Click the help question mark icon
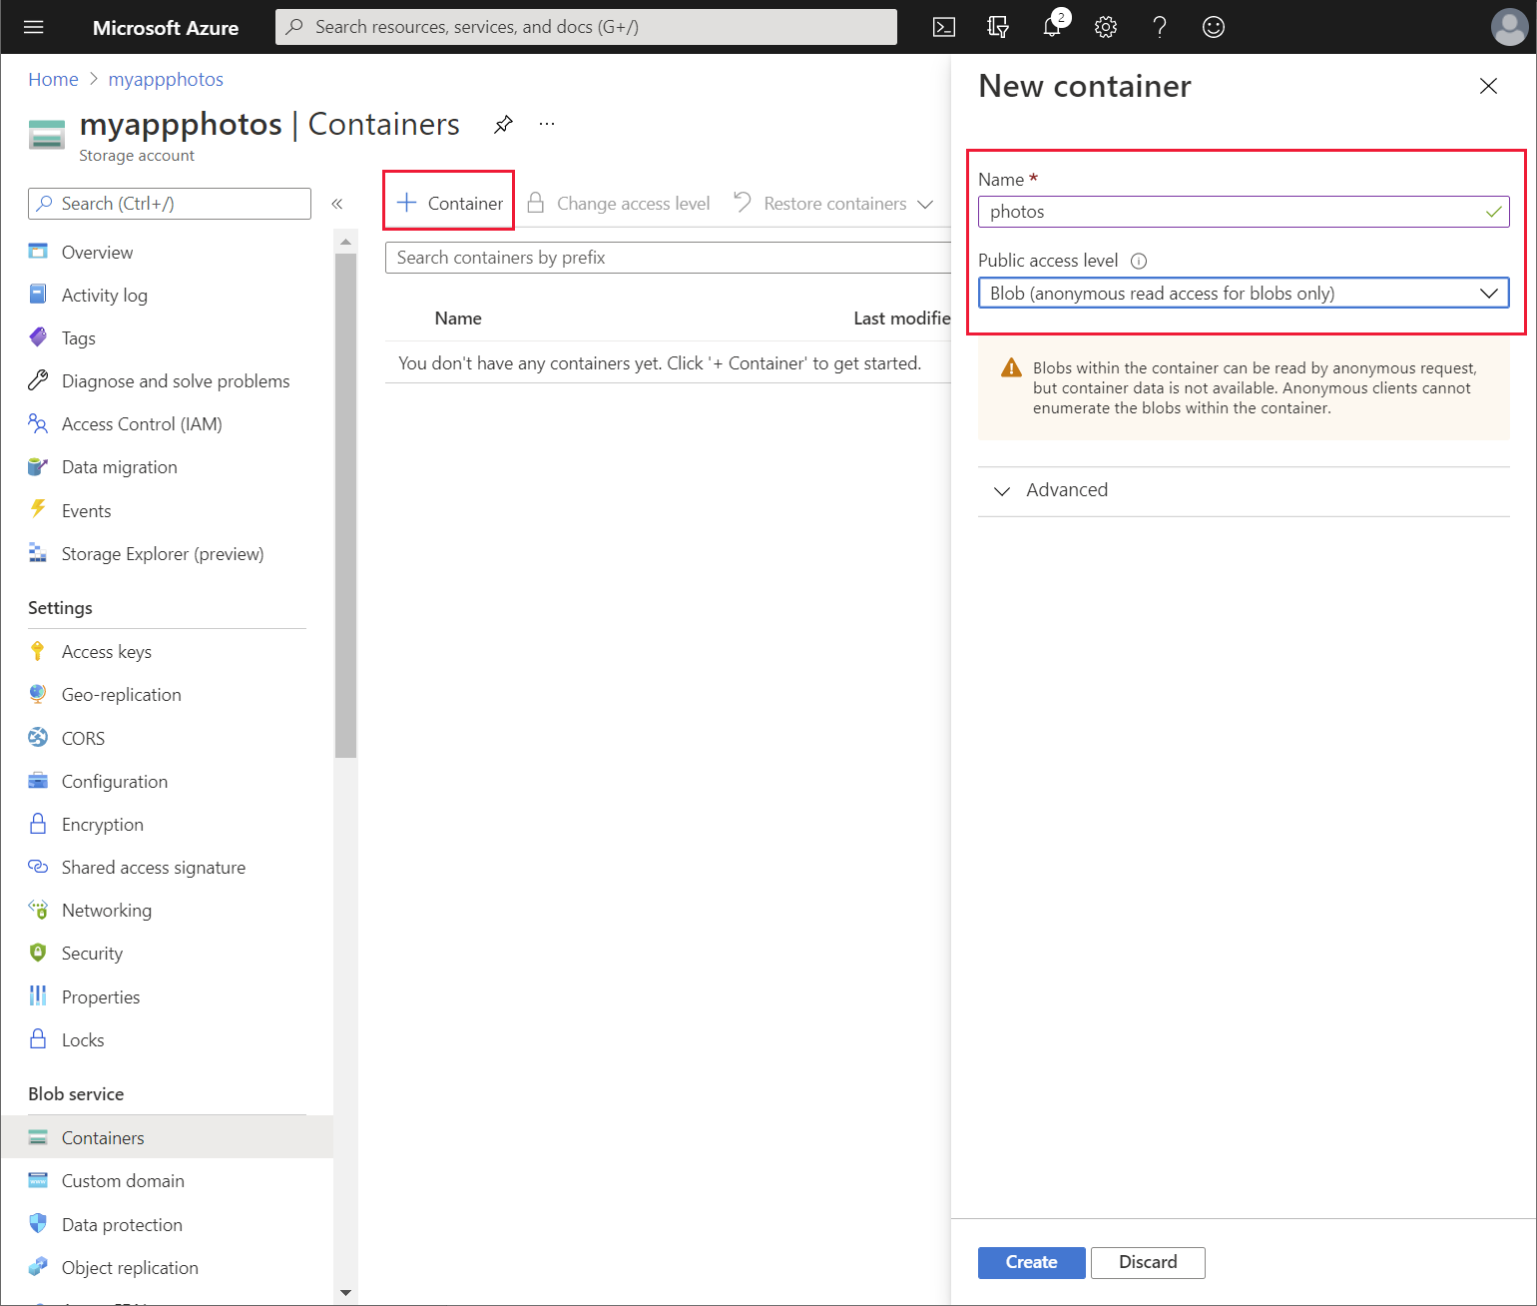The width and height of the screenshot is (1537, 1306). click(x=1159, y=27)
